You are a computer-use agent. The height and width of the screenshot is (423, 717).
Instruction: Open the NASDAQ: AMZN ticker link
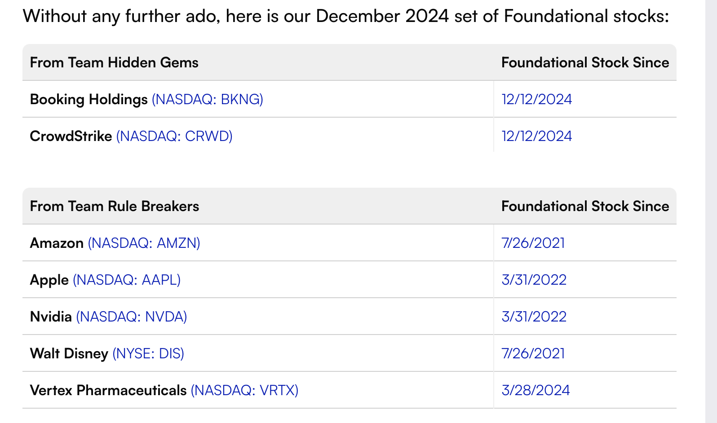(x=144, y=243)
